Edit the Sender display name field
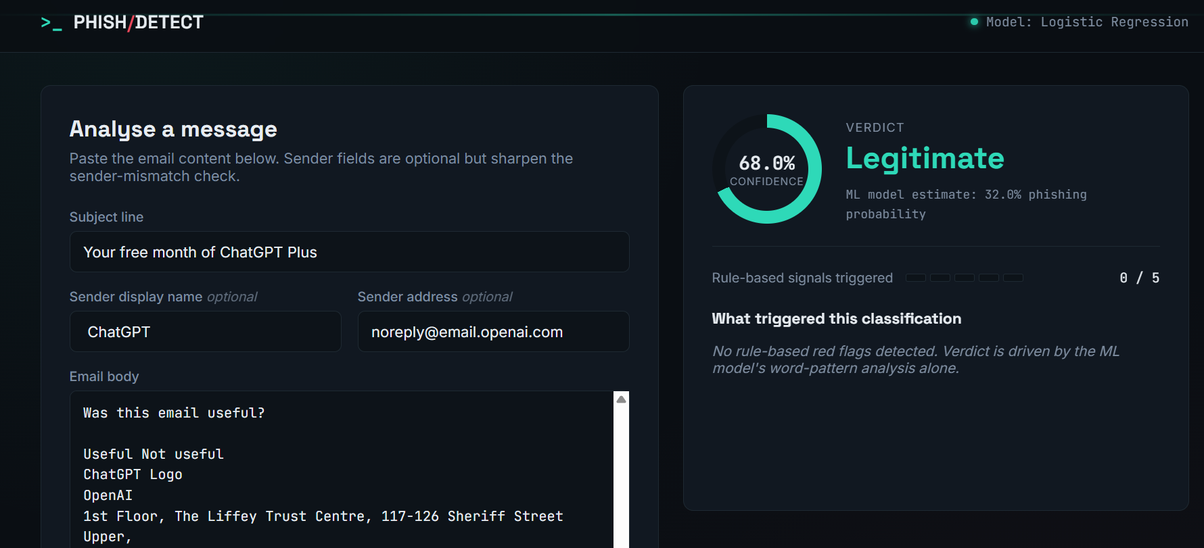 [x=205, y=332]
